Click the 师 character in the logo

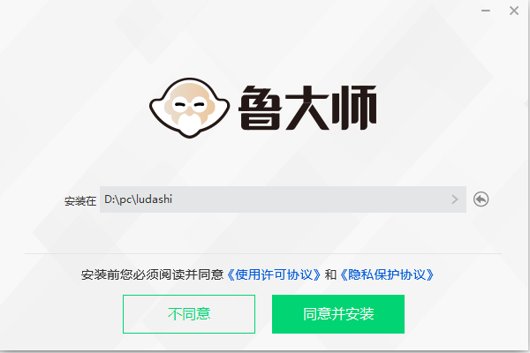pos(354,108)
